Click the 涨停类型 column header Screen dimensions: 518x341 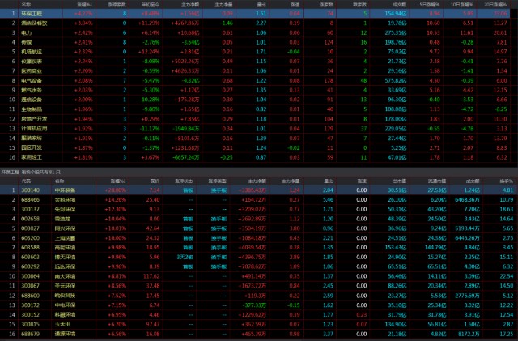219,181
